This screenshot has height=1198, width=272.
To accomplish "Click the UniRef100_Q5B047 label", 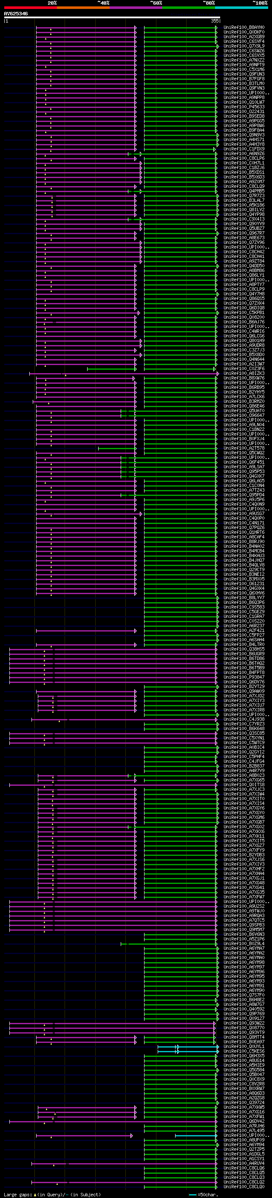I will pyautogui.click(x=244, y=1074).
